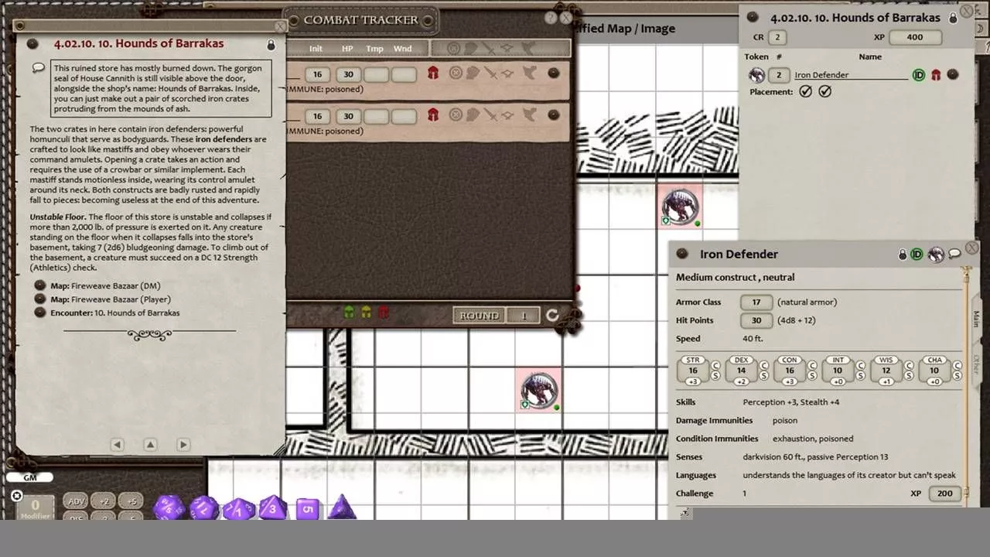Toggle second combatant's targeting icon
The width and height of the screenshot is (990, 557).
coord(456,115)
